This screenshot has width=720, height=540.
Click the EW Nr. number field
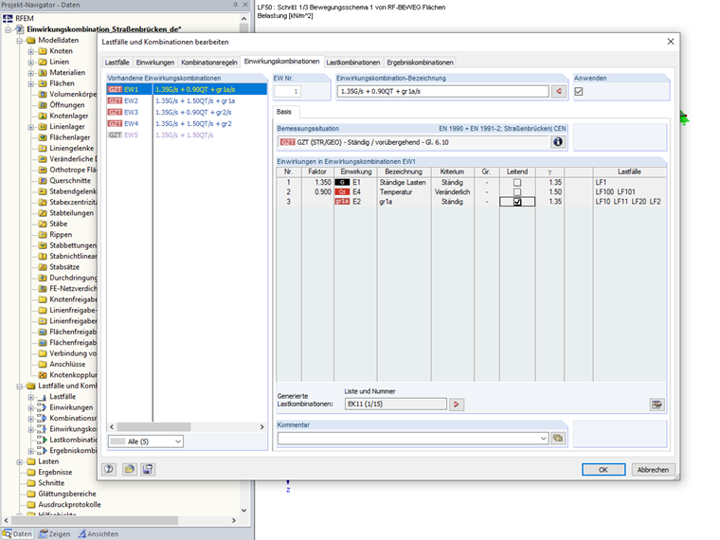pyautogui.click(x=287, y=91)
